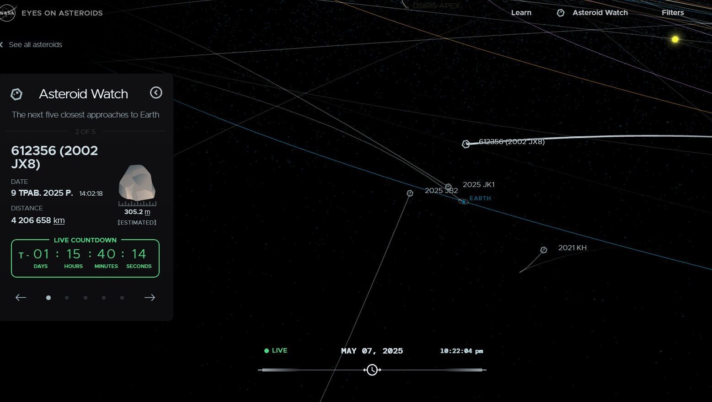Click the 612356 (2002 JX8) panel title
Image resolution: width=712 pixels, height=402 pixels.
(x=54, y=157)
